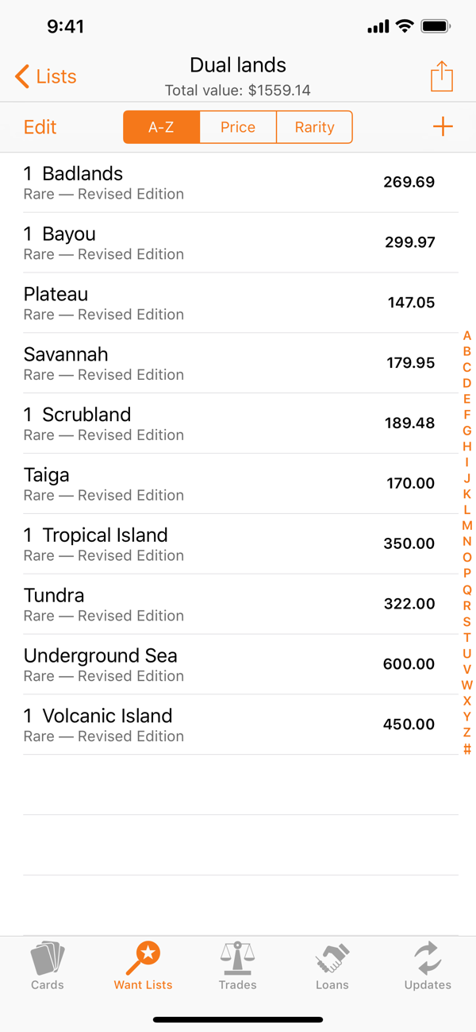Viewport: 476px width, 1032px height.
Task: Tap the share/export icon
Action: tap(442, 78)
